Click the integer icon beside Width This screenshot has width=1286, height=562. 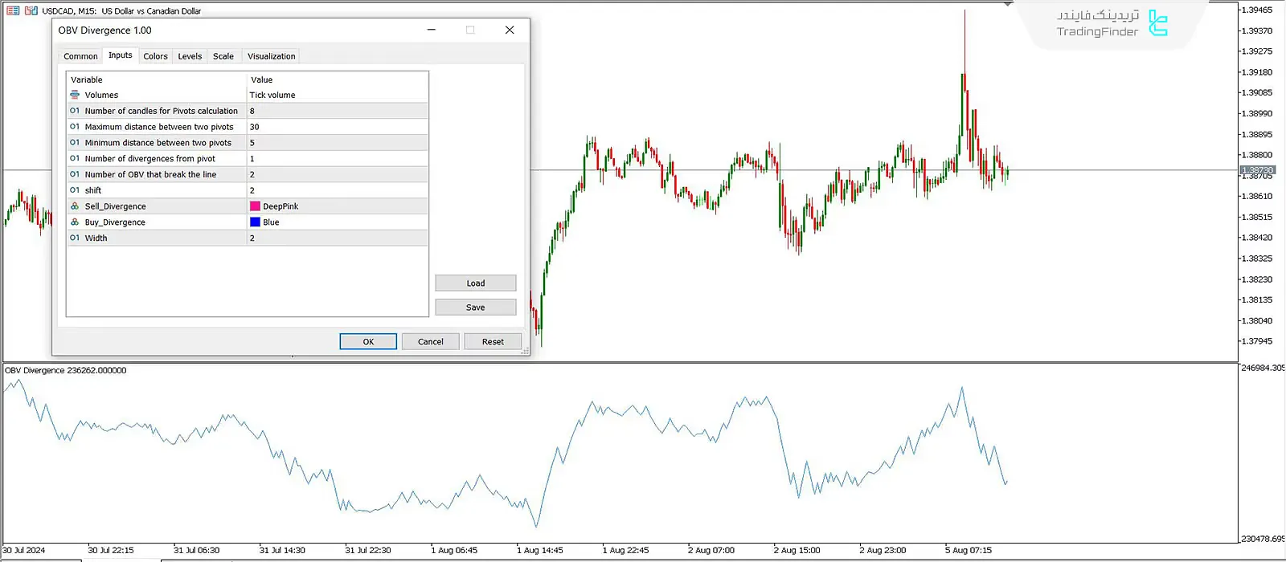coord(75,238)
